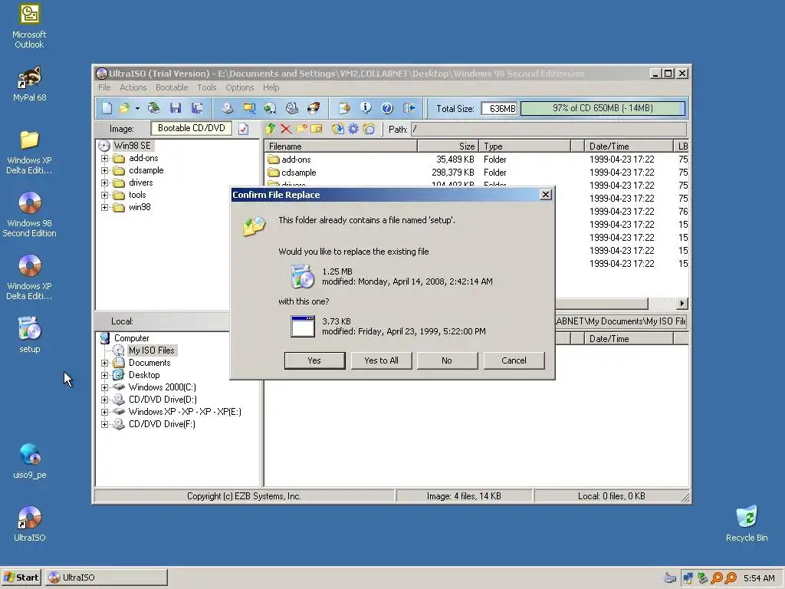Expand the cdsample tree folder
The image size is (785, 589).
pyautogui.click(x=104, y=171)
